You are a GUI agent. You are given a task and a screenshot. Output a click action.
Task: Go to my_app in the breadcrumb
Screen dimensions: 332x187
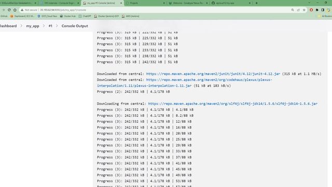(33, 26)
